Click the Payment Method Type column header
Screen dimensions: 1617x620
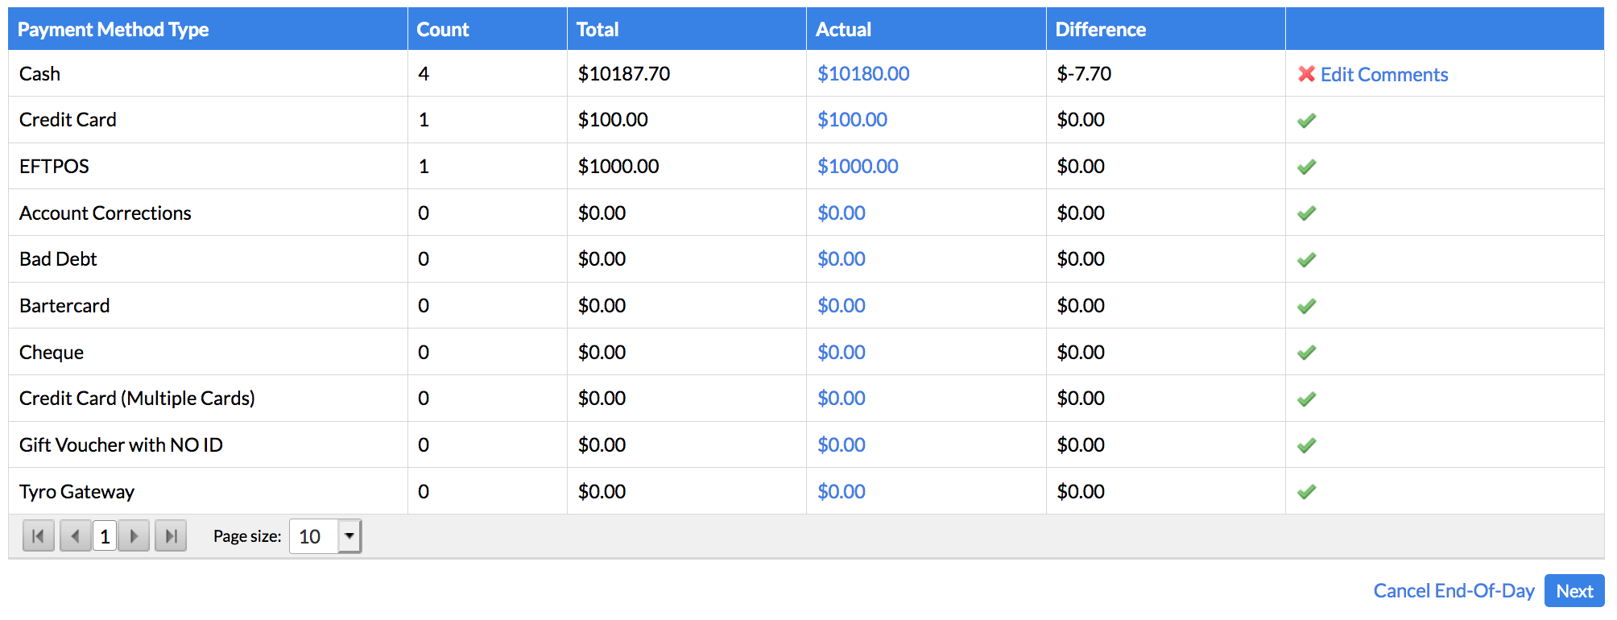tap(208, 30)
